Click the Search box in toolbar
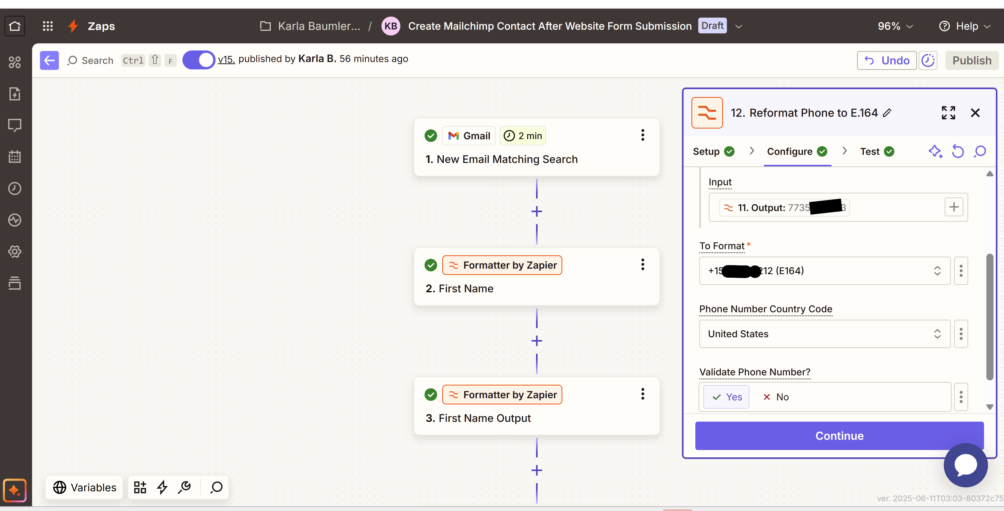 pyautogui.click(x=90, y=60)
